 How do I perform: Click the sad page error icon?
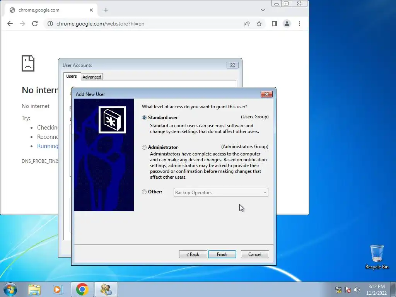point(28,63)
